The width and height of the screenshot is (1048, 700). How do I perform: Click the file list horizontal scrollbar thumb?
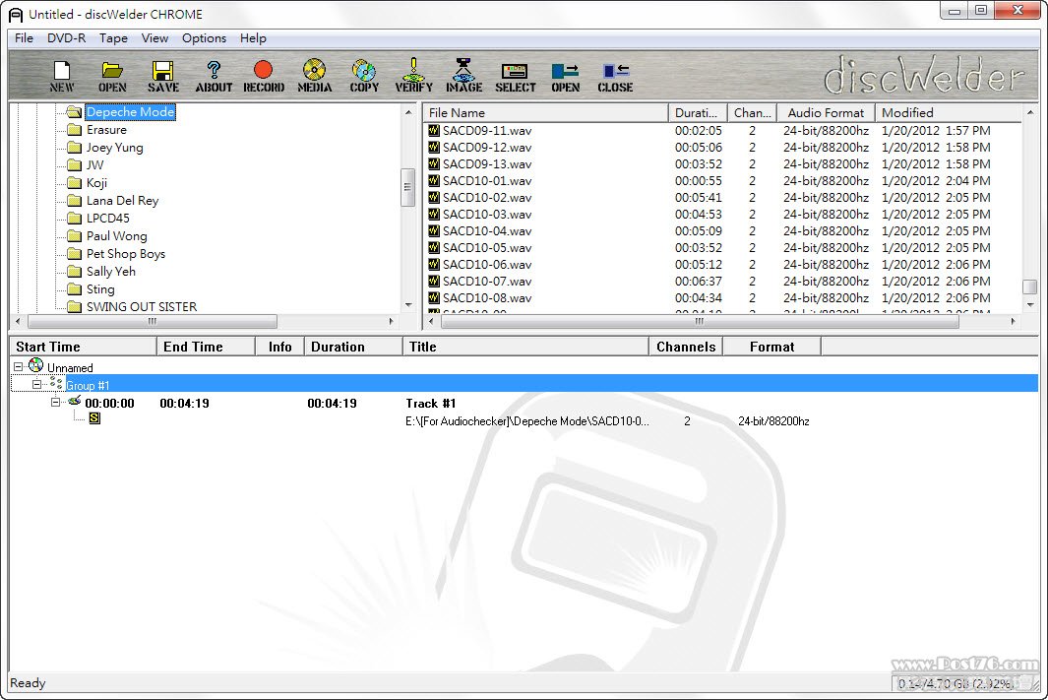699,321
